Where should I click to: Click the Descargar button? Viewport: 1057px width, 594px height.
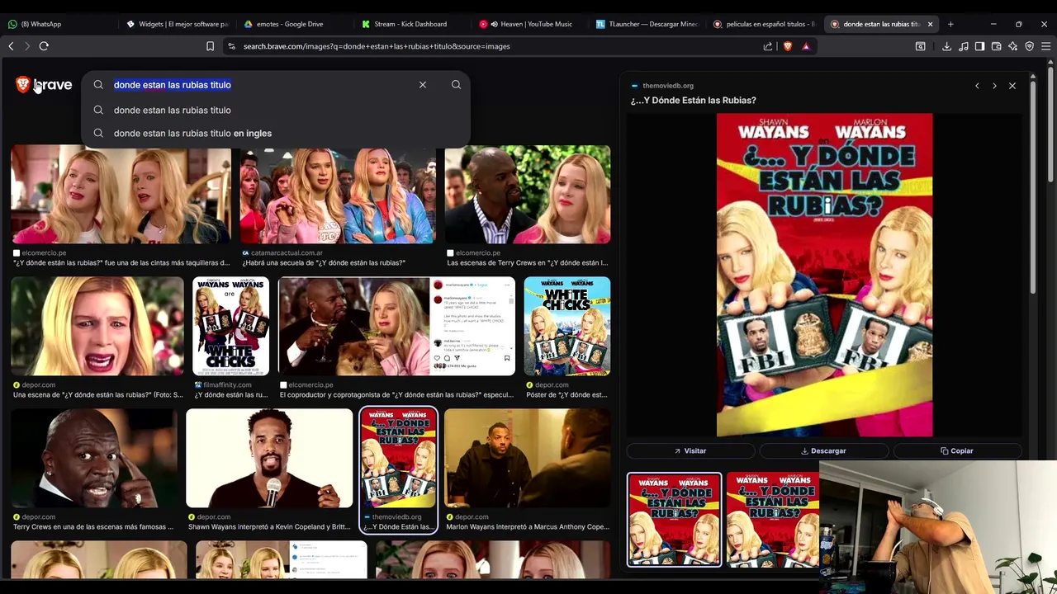click(824, 451)
